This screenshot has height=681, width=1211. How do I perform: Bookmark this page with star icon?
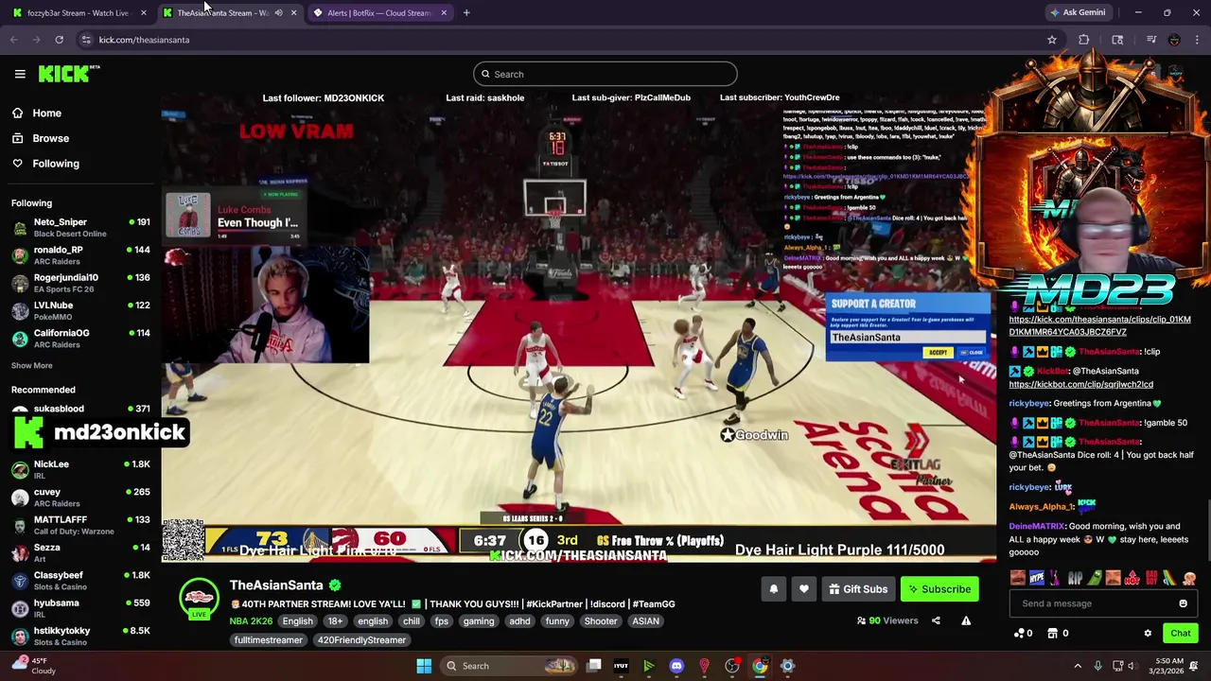tap(1051, 40)
